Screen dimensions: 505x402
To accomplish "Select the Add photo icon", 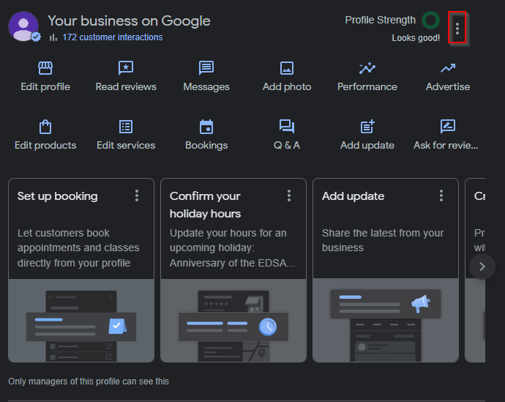I will coord(287,68).
